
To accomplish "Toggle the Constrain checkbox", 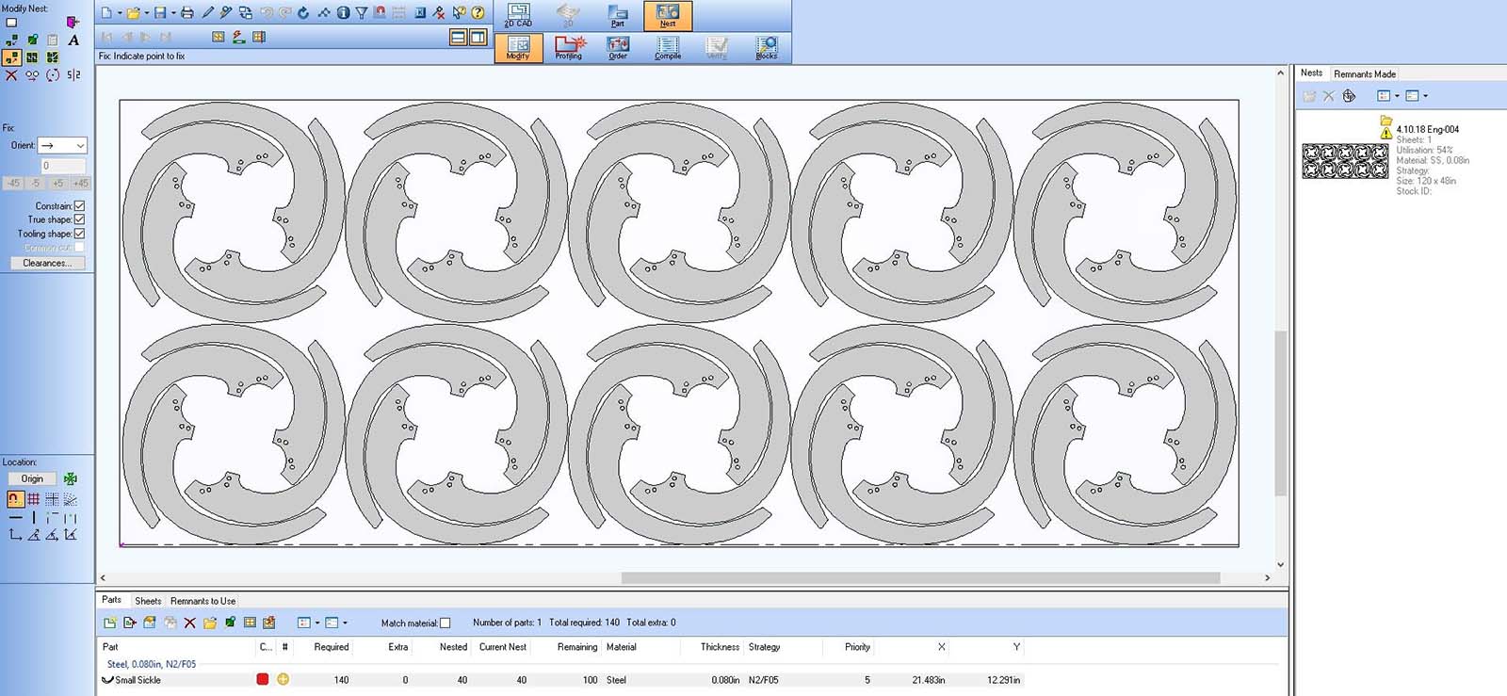I will pos(79,206).
